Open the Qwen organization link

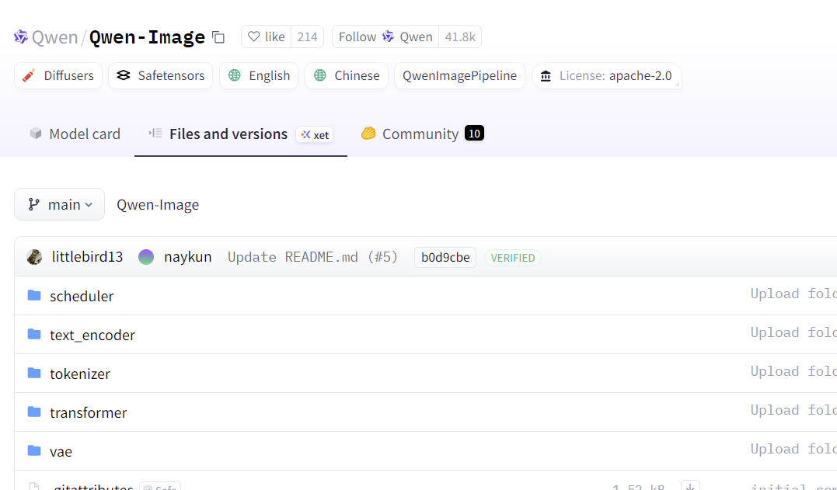coord(54,37)
